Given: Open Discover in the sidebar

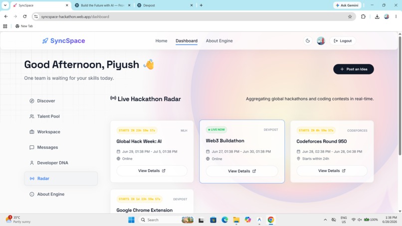Looking at the screenshot, I should tap(61, 101).
